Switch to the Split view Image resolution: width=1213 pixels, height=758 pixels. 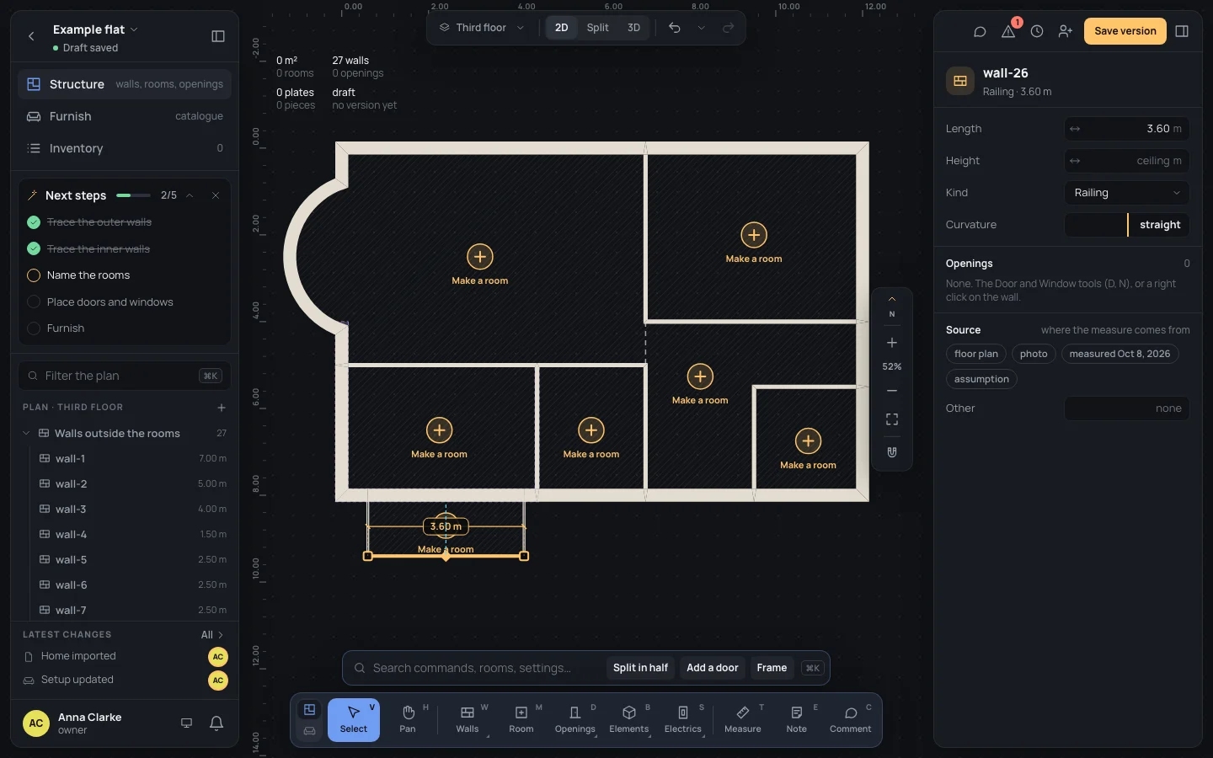(x=598, y=28)
